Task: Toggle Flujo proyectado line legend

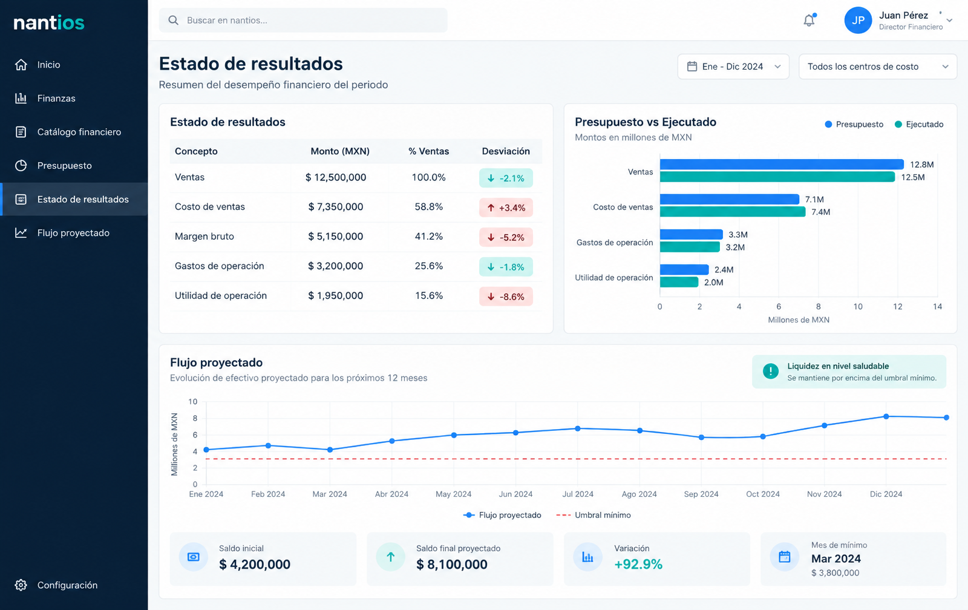Action: tap(502, 515)
